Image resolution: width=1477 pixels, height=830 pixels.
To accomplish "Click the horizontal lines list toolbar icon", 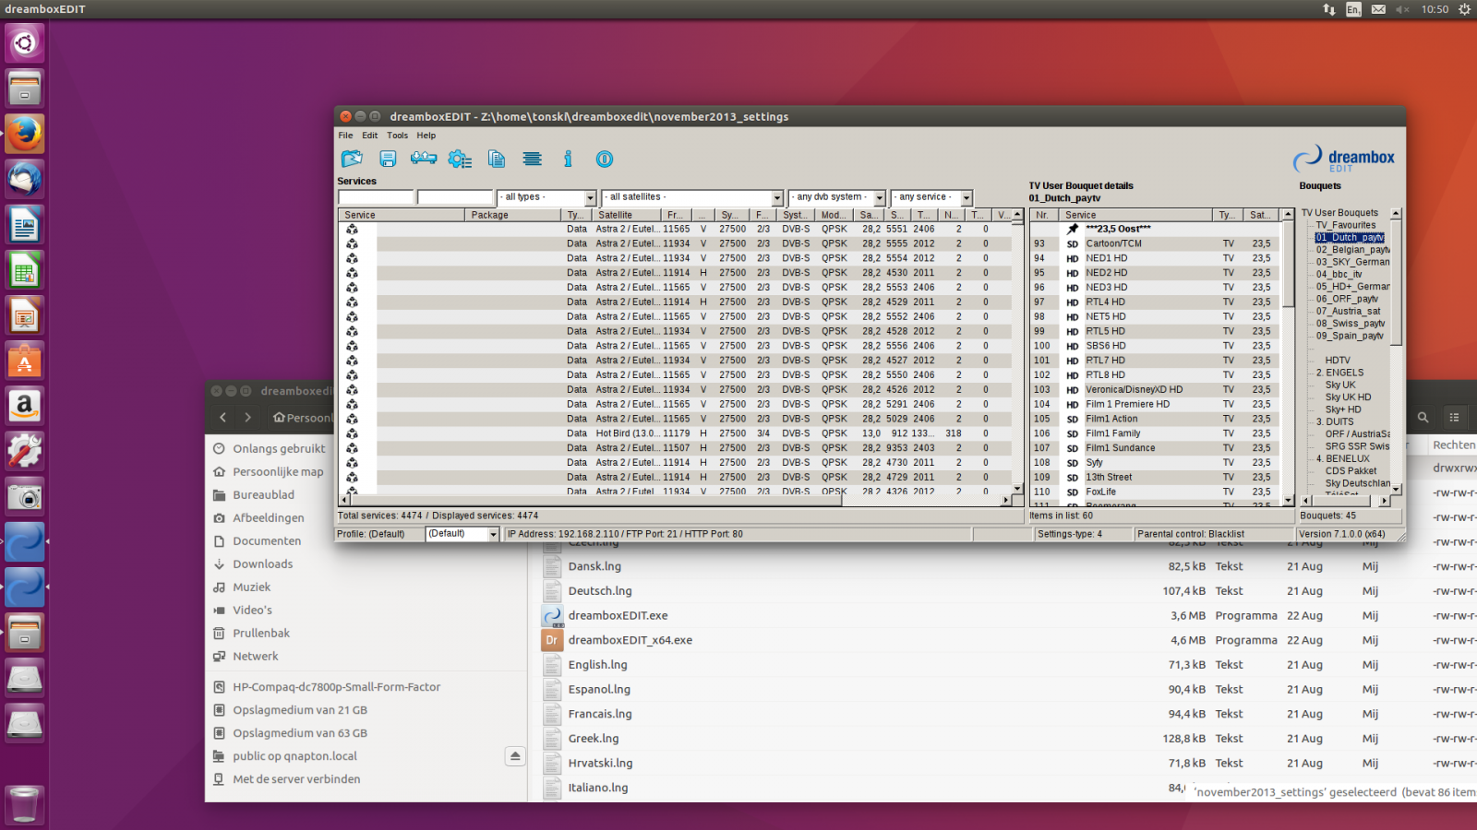I will click(x=532, y=159).
